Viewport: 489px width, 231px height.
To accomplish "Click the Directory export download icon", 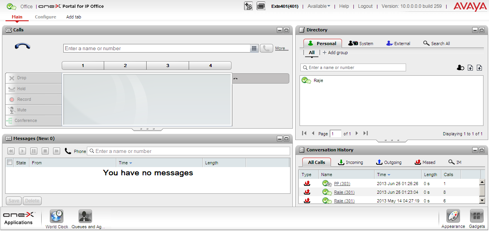I will (x=479, y=67).
